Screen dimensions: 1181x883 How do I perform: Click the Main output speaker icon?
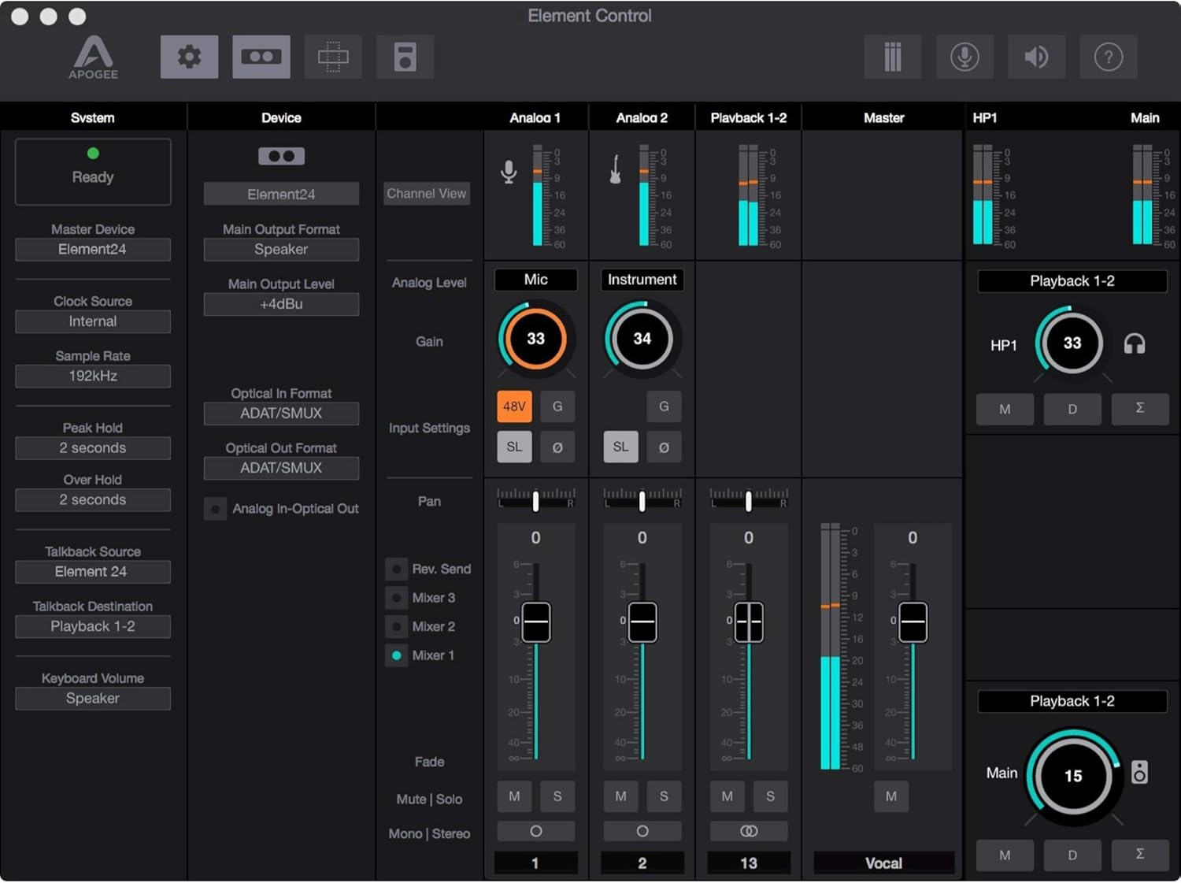(1138, 773)
